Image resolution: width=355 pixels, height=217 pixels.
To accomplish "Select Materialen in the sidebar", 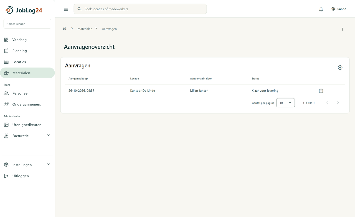I will 27,73.
